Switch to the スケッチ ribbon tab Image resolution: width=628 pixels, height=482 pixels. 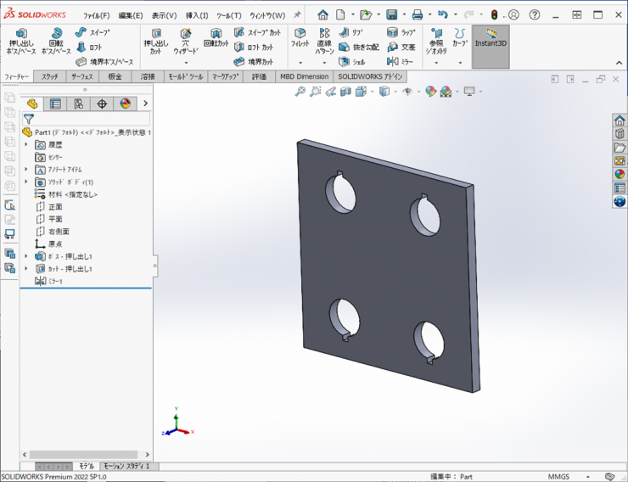[x=49, y=76]
